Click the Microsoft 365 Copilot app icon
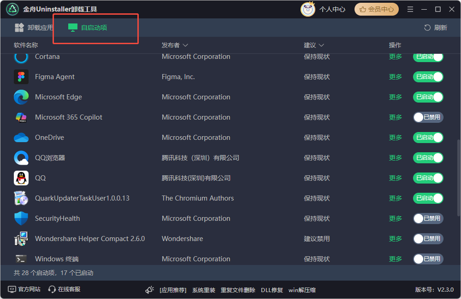The height and width of the screenshot is (299, 461). tap(21, 117)
